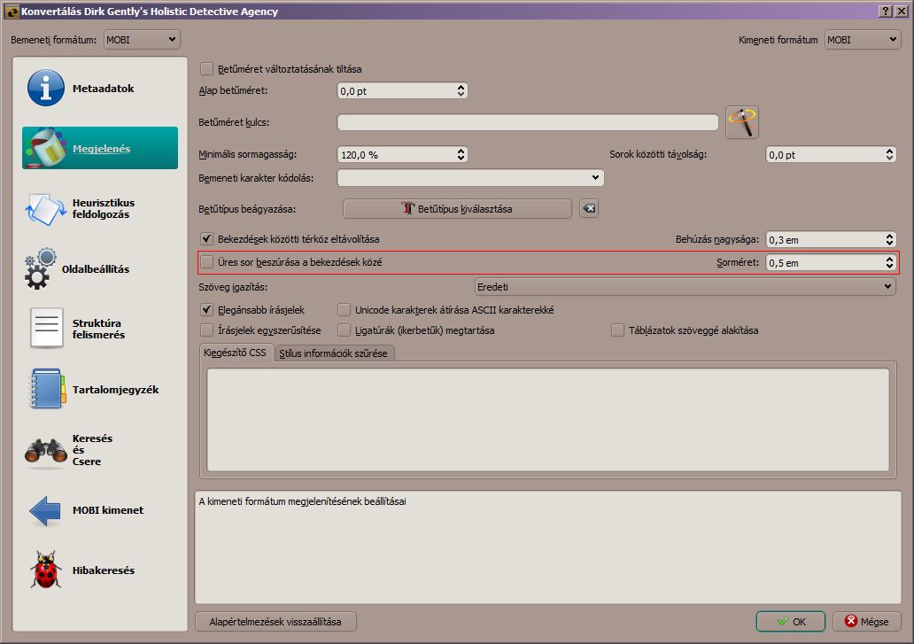Clear the embedded font selection
914x644 pixels.
click(589, 209)
